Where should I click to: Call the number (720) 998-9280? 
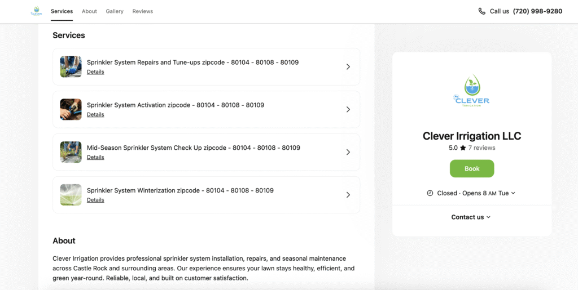click(537, 11)
